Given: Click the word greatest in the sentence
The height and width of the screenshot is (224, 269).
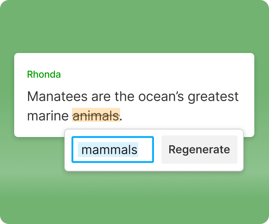Looking at the screenshot, I should (x=213, y=97).
